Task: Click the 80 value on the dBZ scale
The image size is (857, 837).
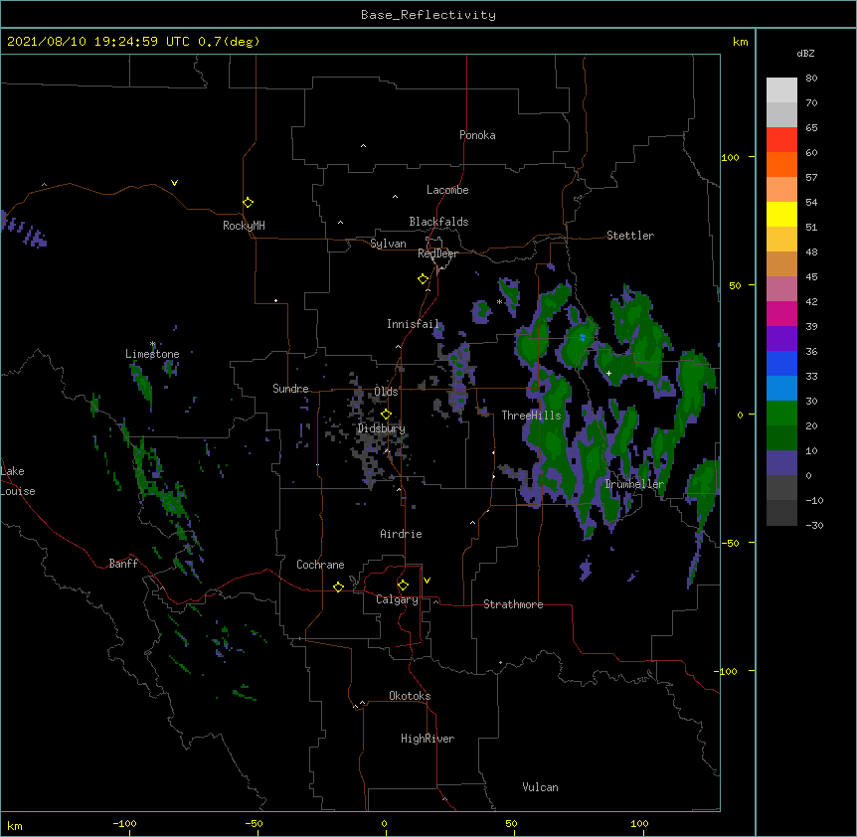Action: [x=811, y=78]
